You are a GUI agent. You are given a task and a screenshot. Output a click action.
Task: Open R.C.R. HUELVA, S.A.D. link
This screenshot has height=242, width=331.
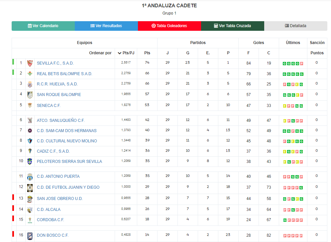click(x=57, y=84)
